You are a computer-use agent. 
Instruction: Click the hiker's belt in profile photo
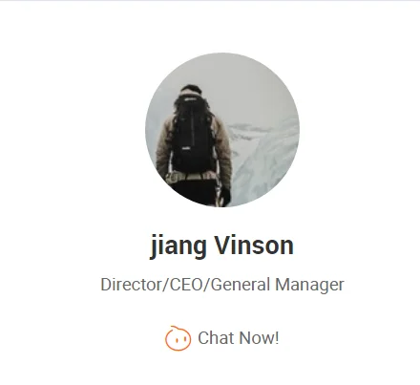point(190,177)
